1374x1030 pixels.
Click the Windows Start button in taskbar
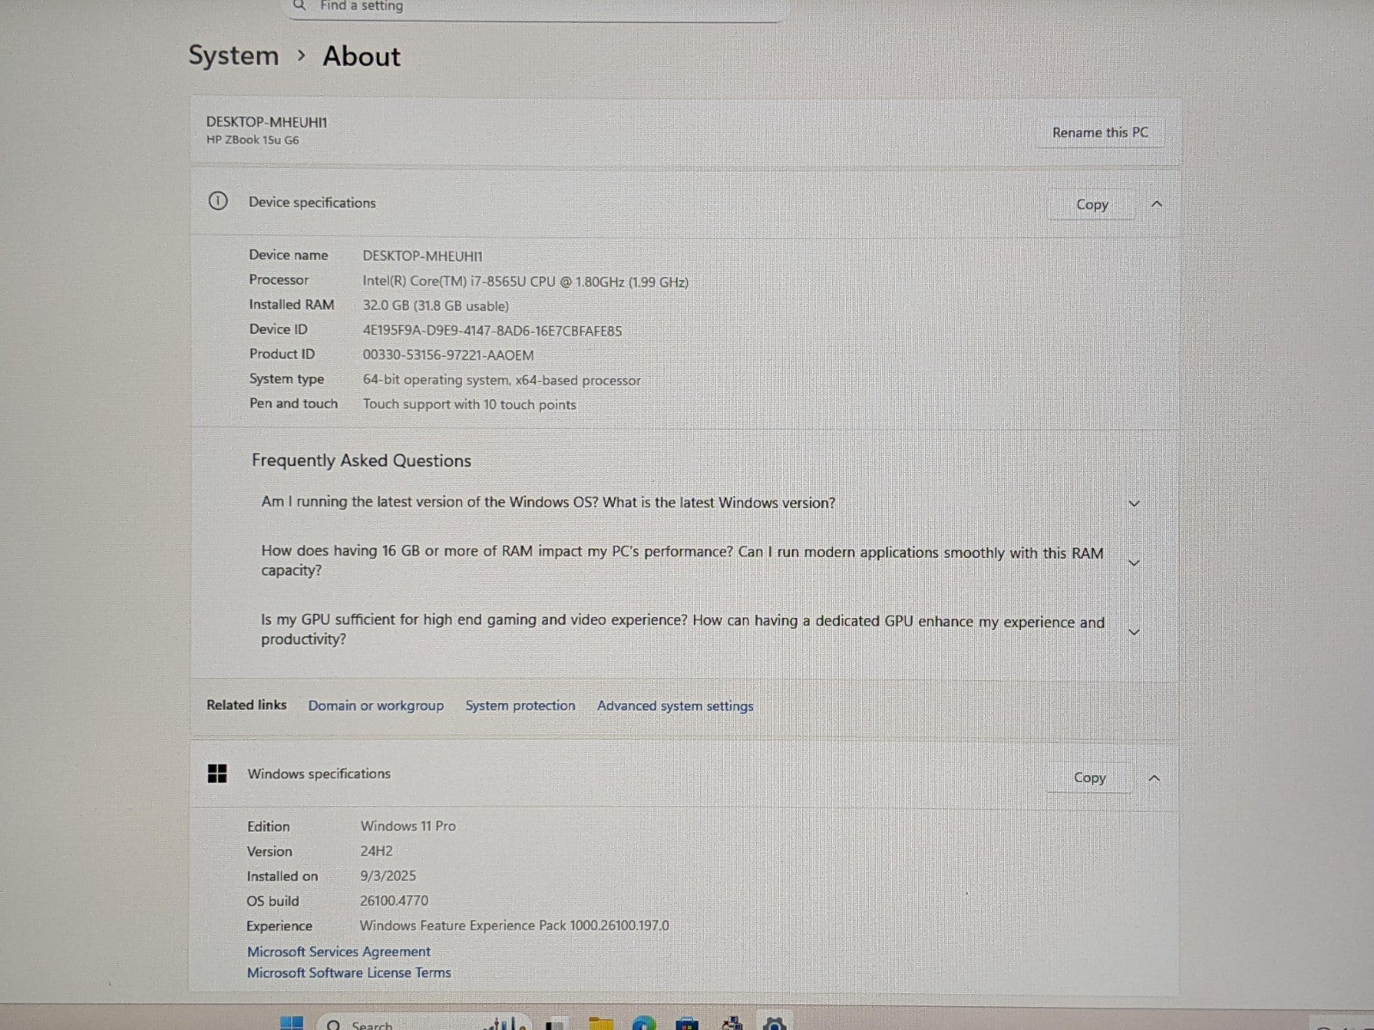tap(292, 1023)
